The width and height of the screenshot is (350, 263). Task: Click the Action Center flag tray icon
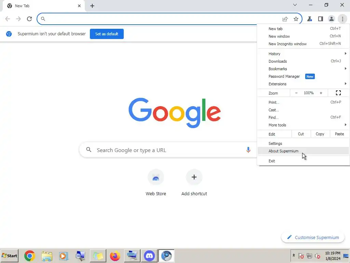pyautogui.click(x=301, y=255)
